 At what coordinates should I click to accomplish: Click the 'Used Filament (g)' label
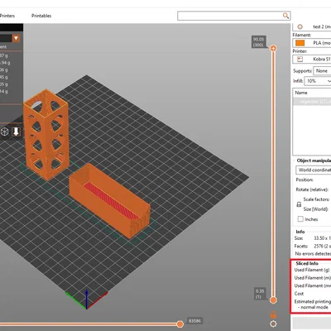(x=312, y=270)
